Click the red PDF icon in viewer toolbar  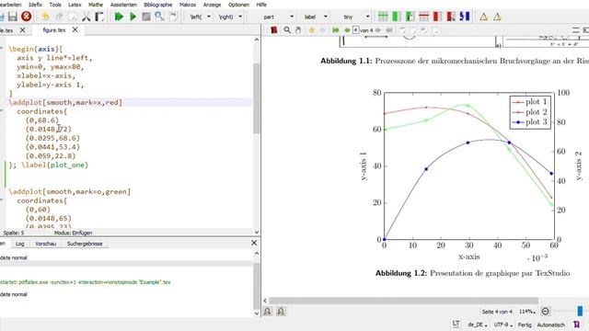tap(274, 30)
